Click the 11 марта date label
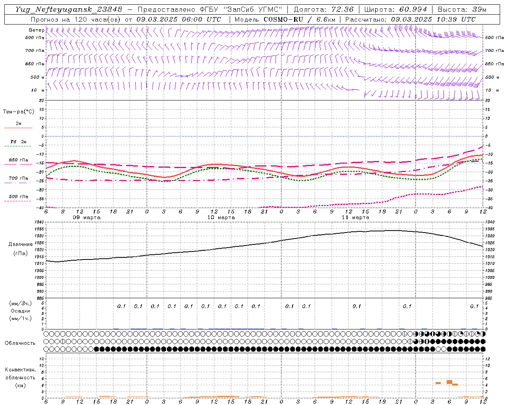506x405 pixels. pos(355,218)
